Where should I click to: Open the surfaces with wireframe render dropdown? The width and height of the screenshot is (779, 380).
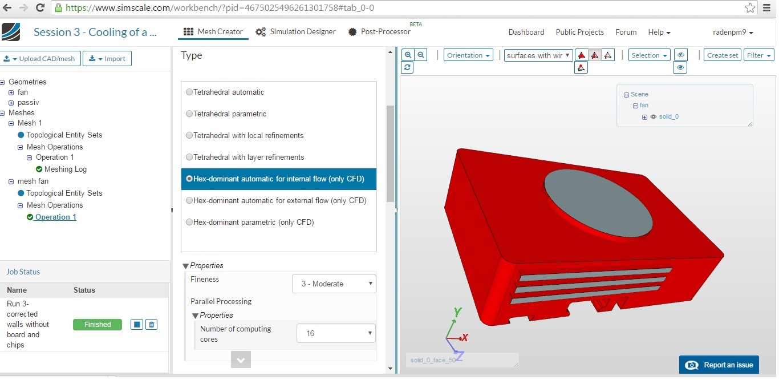(538, 55)
